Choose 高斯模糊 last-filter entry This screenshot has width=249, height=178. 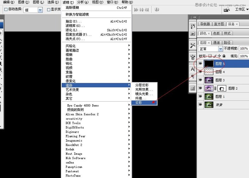96,7
